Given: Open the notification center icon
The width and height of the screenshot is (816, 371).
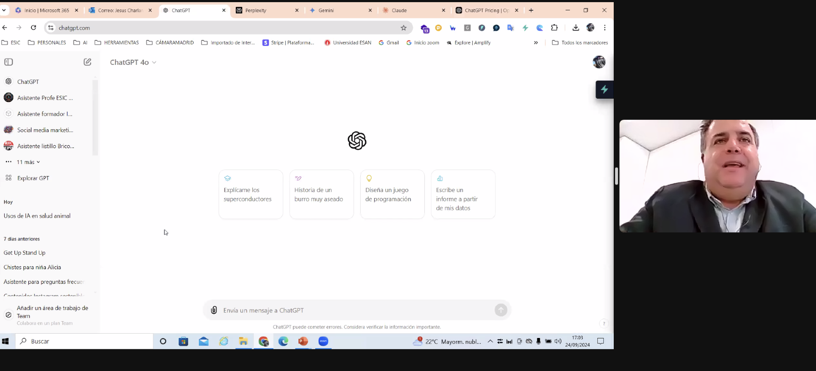Looking at the screenshot, I should click(601, 341).
